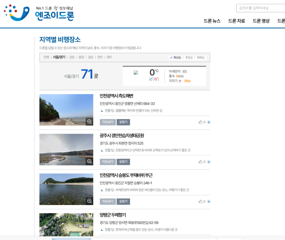This screenshot has height=240, width=285.
Task: Open the 양평군 두메향기 title link
Action: (113, 215)
